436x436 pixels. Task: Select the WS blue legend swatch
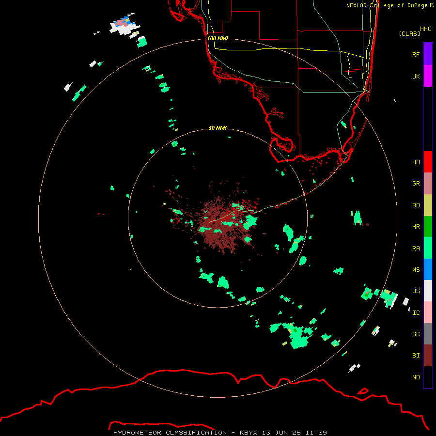(x=428, y=269)
